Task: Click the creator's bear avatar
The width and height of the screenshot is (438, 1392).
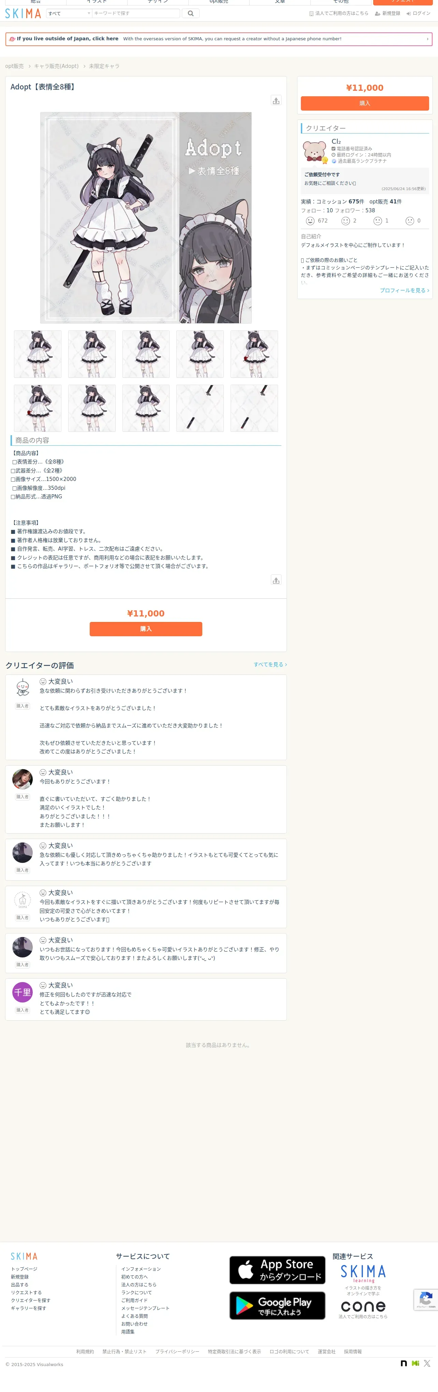Action: coord(314,151)
